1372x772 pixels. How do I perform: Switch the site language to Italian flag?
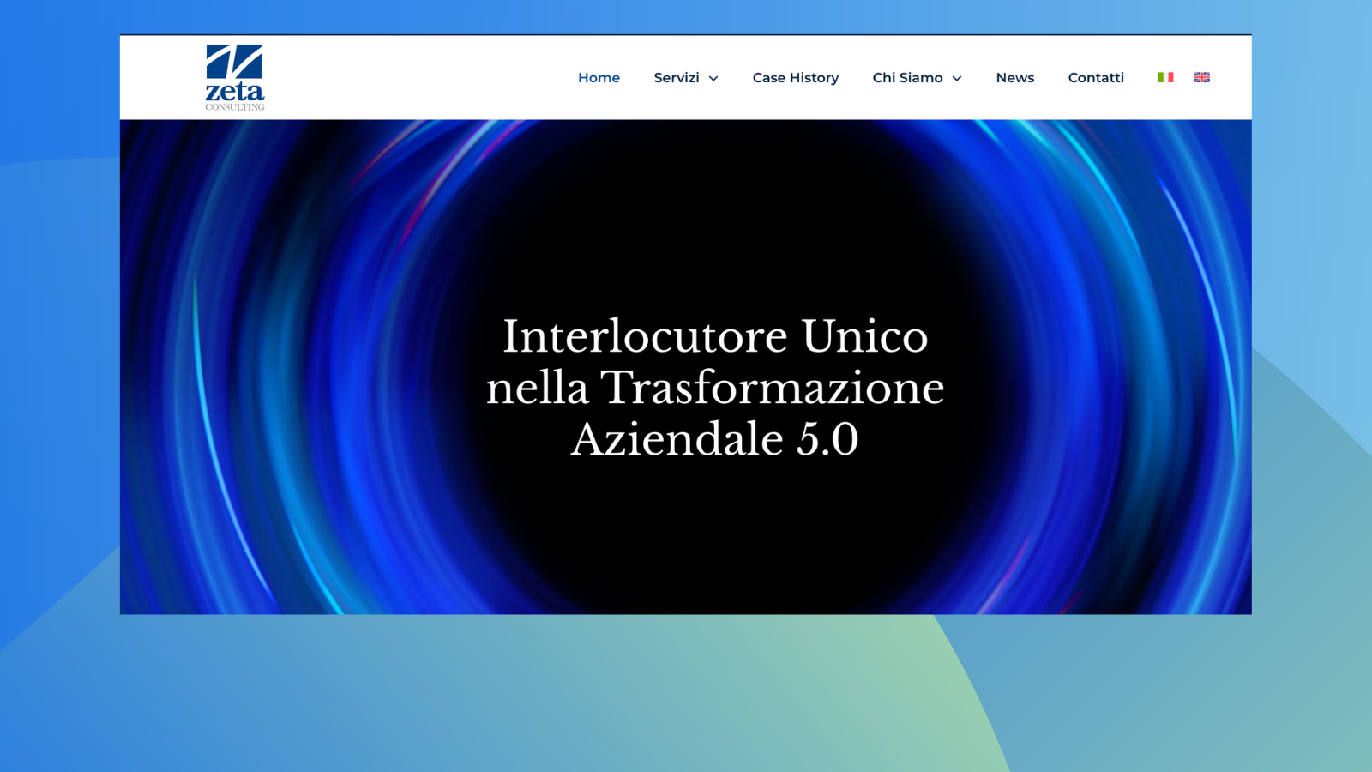pyautogui.click(x=1165, y=77)
